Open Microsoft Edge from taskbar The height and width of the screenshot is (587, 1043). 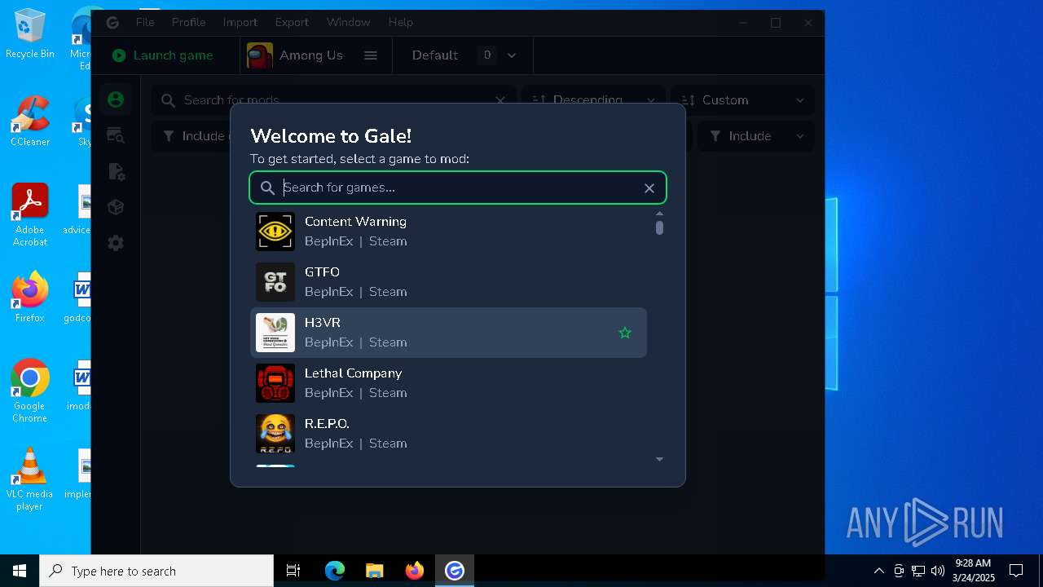click(334, 571)
